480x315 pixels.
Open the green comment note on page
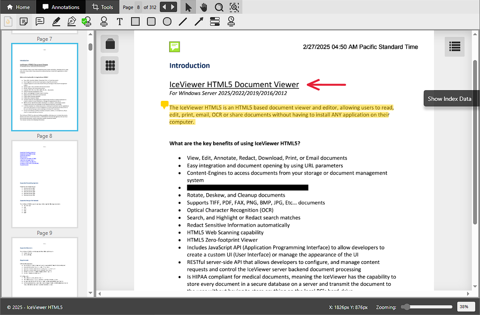point(174,47)
